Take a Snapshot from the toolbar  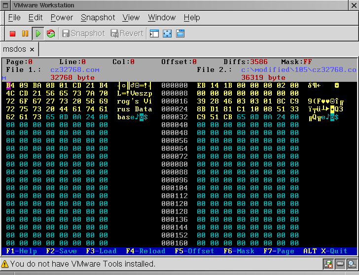pos(83,34)
